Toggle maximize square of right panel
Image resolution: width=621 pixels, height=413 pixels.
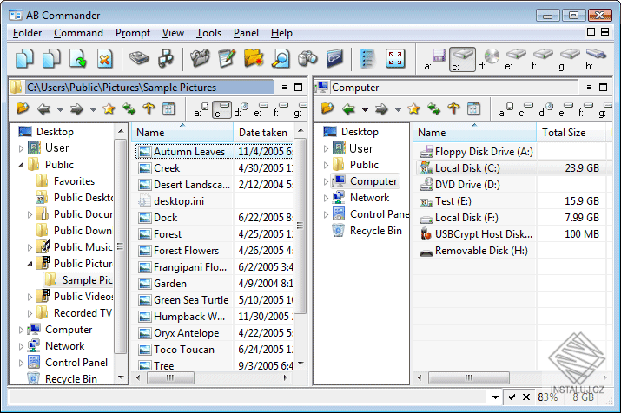(x=603, y=88)
